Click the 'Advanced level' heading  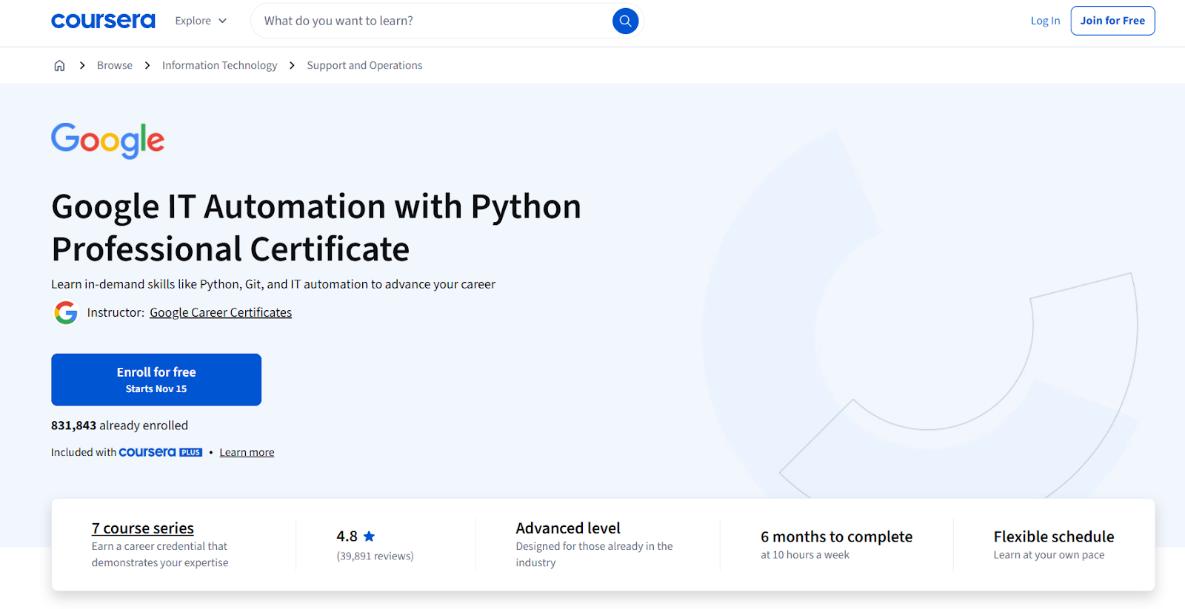568,528
